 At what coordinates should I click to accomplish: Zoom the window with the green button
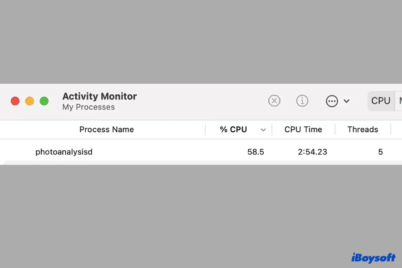(x=44, y=101)
